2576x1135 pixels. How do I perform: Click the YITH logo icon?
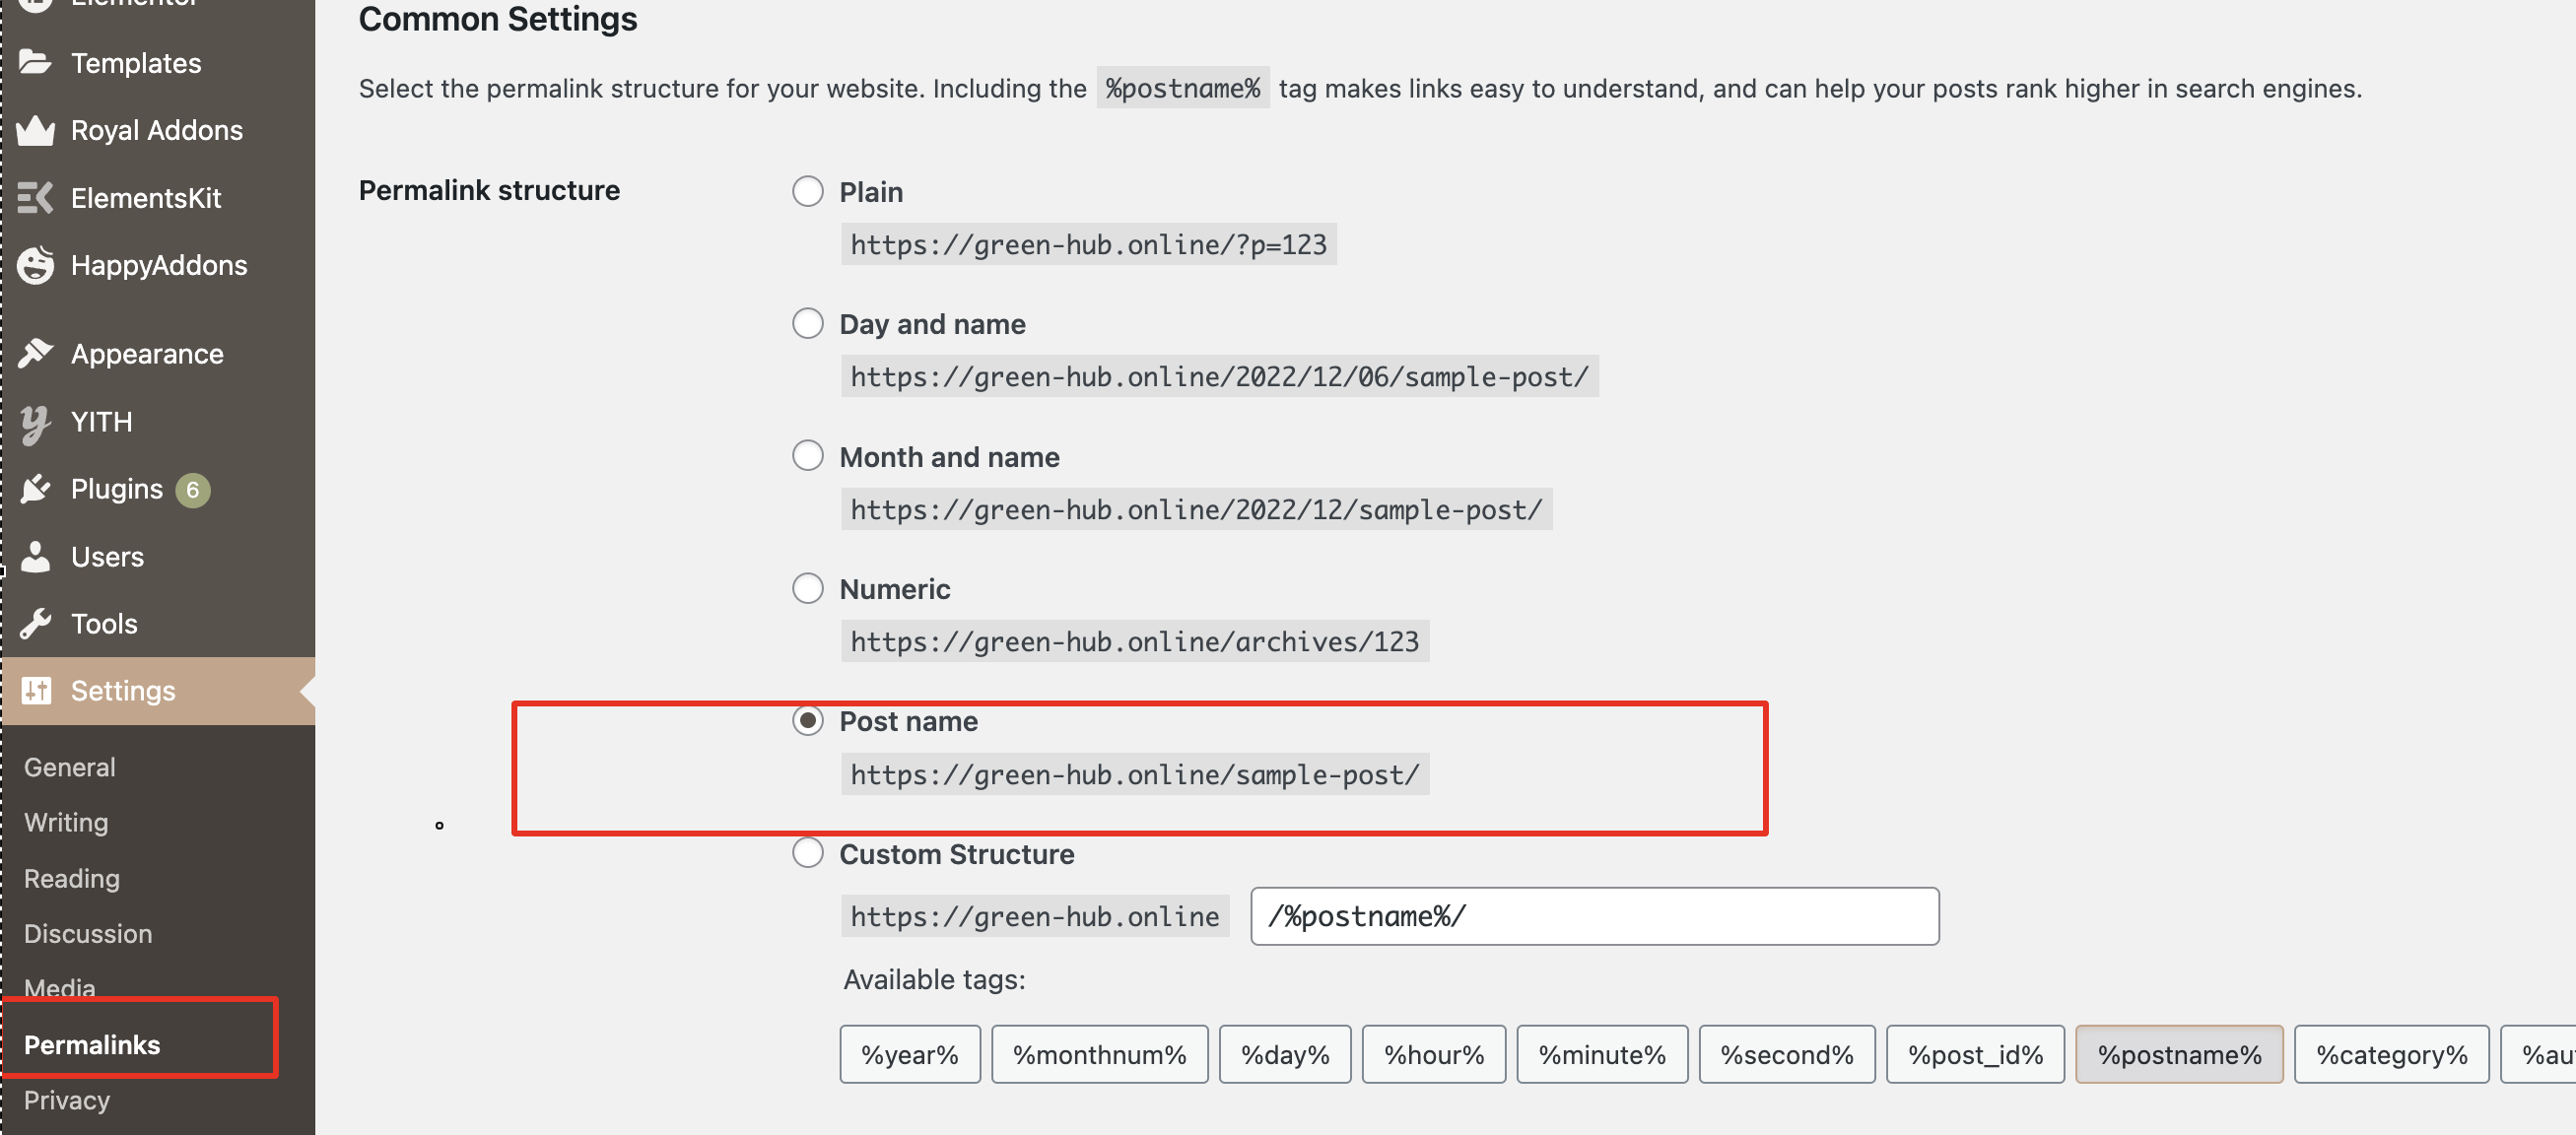coord(35,423)
